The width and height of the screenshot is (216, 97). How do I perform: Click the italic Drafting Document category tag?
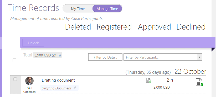(56, 88)
